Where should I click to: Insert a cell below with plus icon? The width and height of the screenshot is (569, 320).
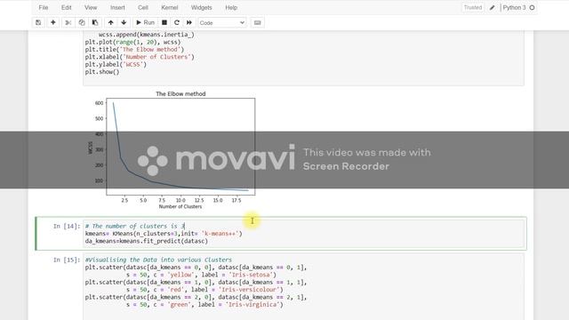pos(53,22)
